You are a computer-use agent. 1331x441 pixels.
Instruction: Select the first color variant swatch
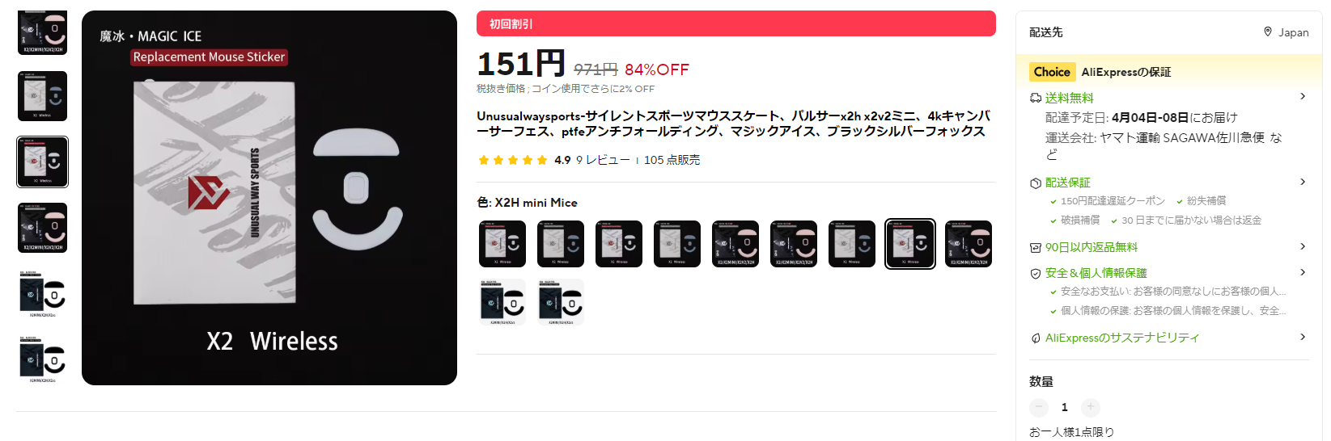(502, 244)
